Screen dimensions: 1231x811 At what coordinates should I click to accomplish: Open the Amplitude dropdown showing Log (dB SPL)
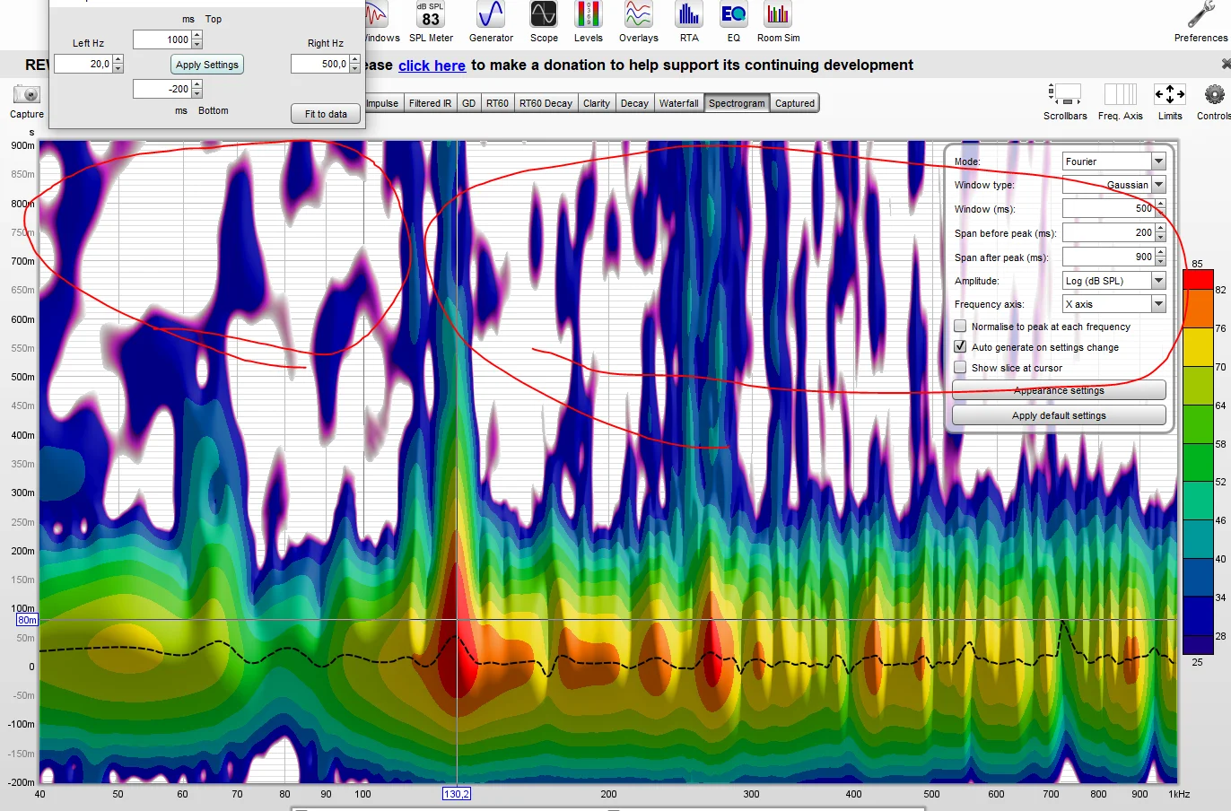click(x=1113, y=281)
